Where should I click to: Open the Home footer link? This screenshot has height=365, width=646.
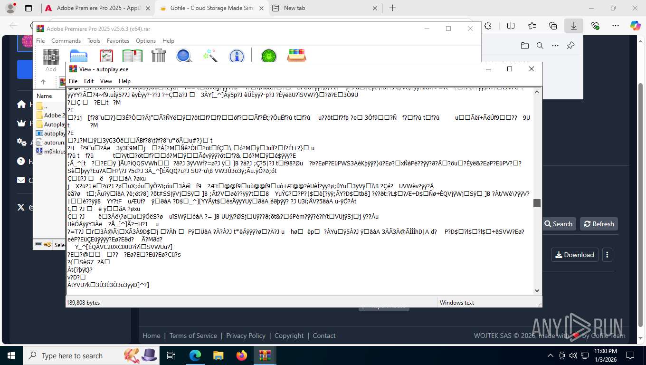[x=151, y=336]
